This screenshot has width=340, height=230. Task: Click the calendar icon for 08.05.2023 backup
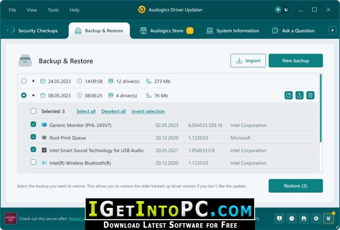point(43,95)
